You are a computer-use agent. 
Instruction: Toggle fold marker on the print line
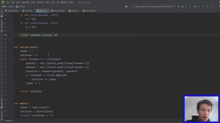[x=13, y=115]
